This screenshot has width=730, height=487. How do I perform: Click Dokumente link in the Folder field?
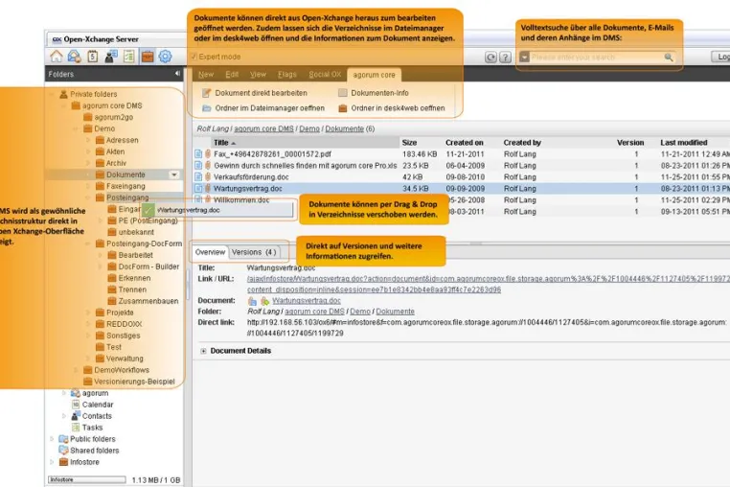[396, 312]
